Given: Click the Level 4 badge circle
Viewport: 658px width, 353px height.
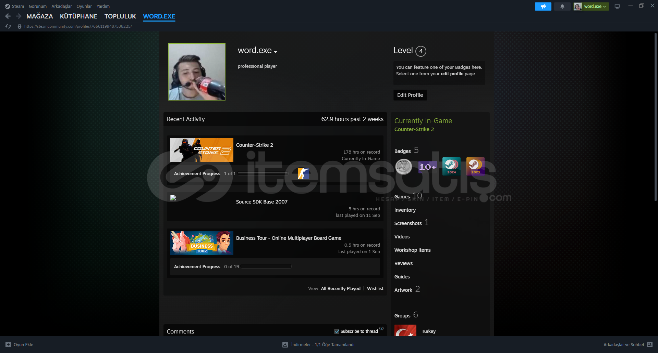Looking at the screenshot, I should (421, 51).
